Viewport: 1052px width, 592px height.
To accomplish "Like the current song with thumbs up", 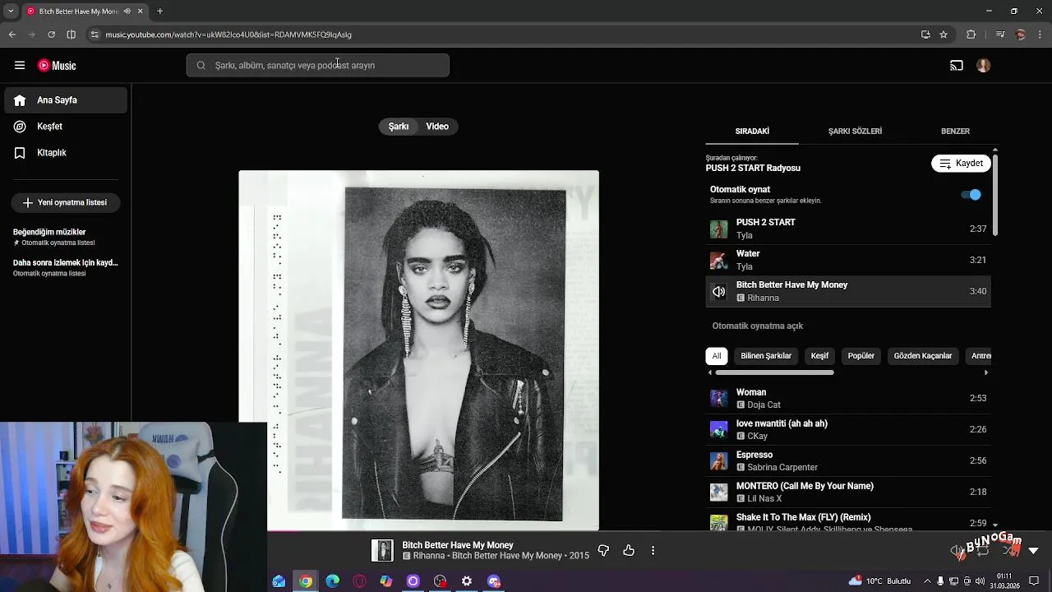I will point(629,551).
